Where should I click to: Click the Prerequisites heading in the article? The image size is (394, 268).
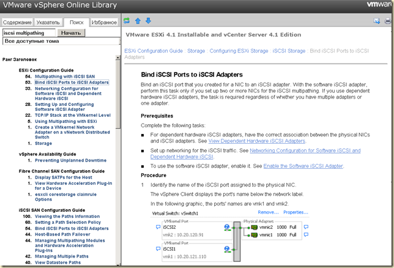click(x=157, y=116)
